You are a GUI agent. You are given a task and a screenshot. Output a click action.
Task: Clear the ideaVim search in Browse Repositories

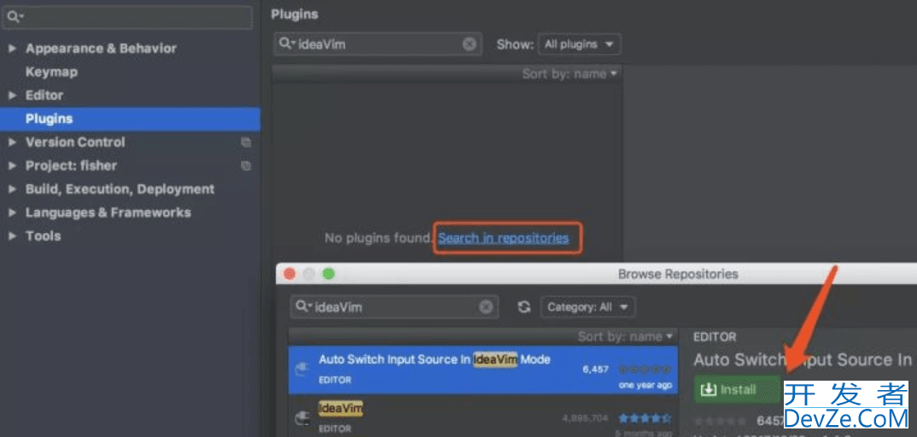486,307
